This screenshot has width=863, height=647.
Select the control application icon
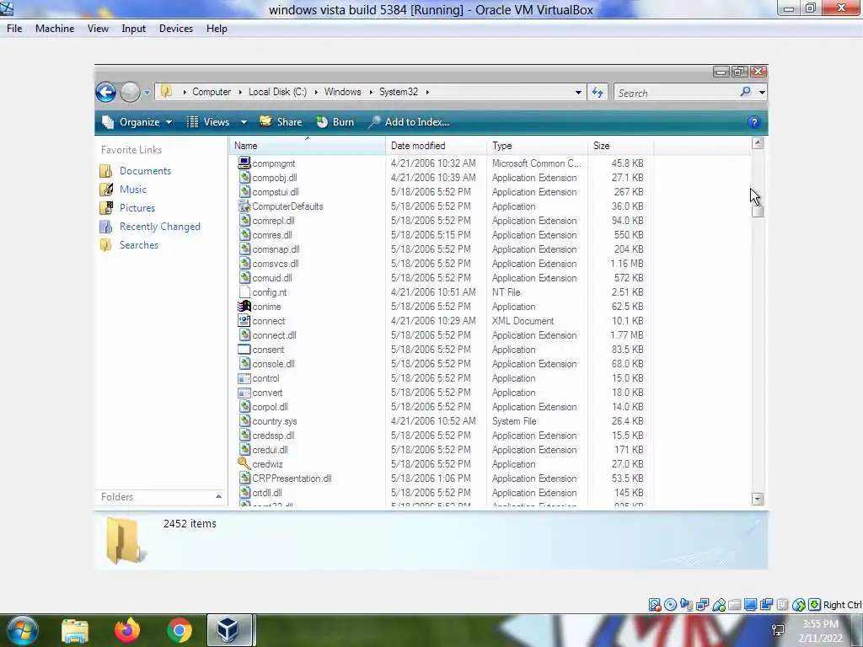tap(244, 378)
